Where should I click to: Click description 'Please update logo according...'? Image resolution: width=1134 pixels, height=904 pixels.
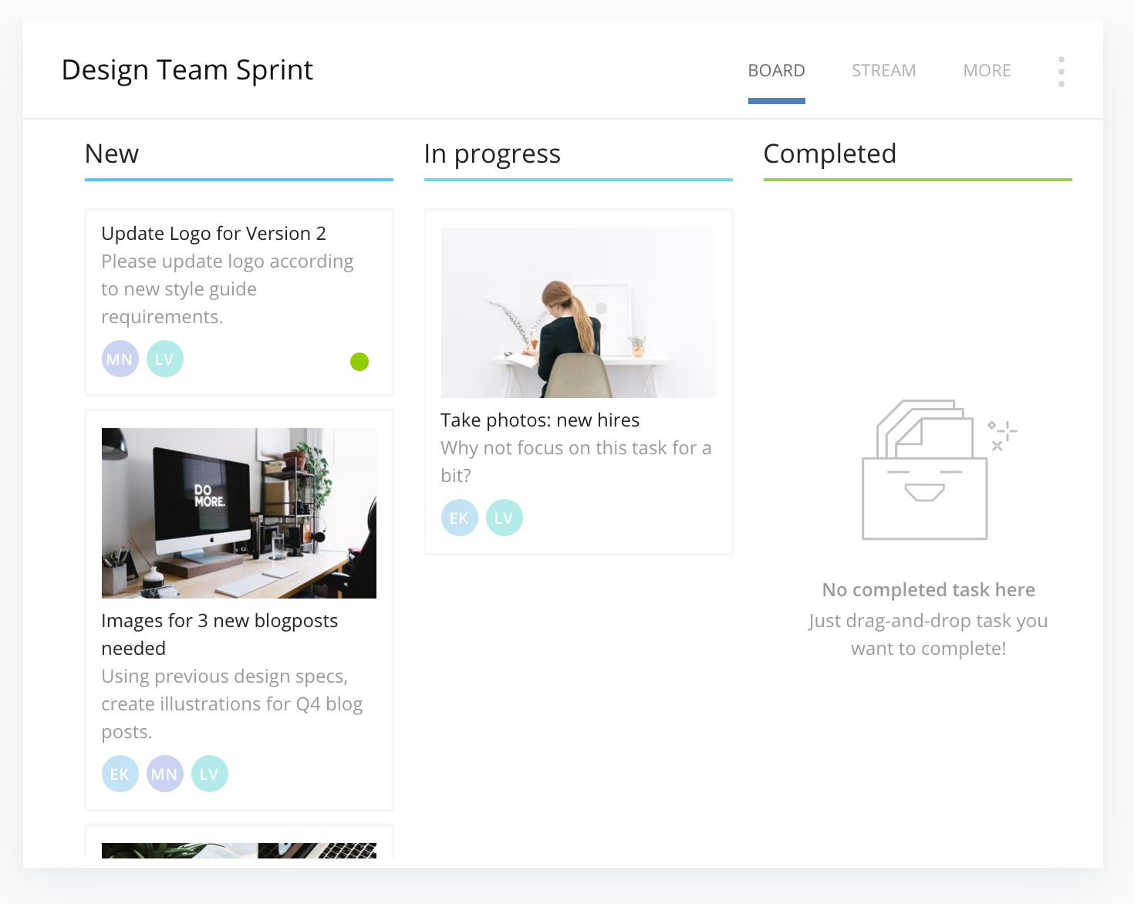pos(228,289)
